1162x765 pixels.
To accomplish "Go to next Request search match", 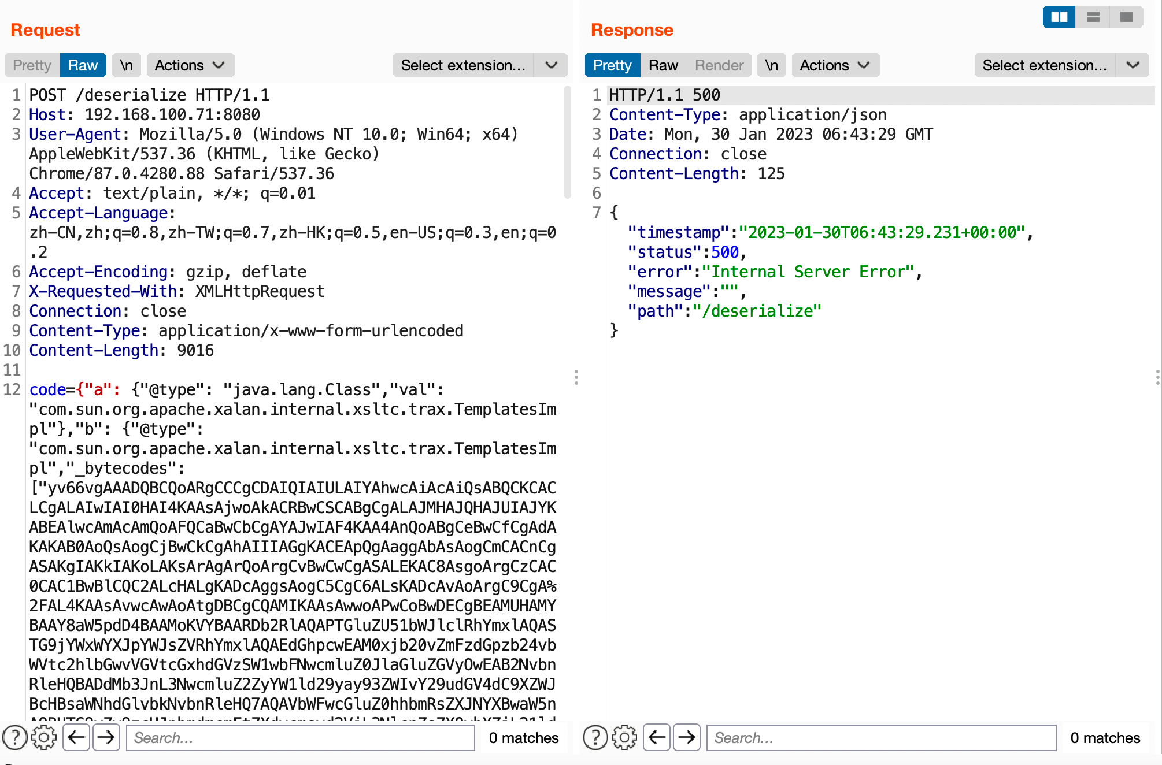I will (x=106, y=738).
